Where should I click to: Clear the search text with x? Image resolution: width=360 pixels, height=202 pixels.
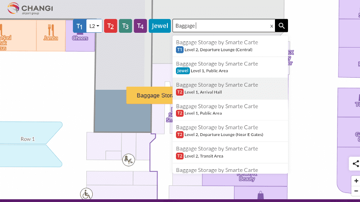pos(272,26)
